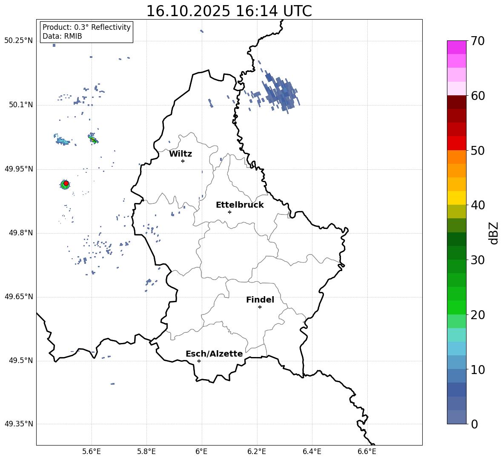Click the cross marker under Findel

(x=260, y=307)
